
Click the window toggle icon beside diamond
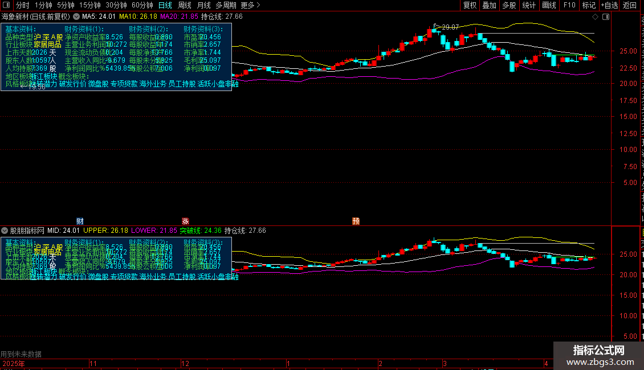point(606,17)
